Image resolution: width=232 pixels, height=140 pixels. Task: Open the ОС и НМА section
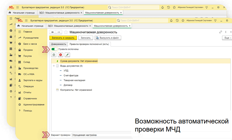[x=29, y=74]
